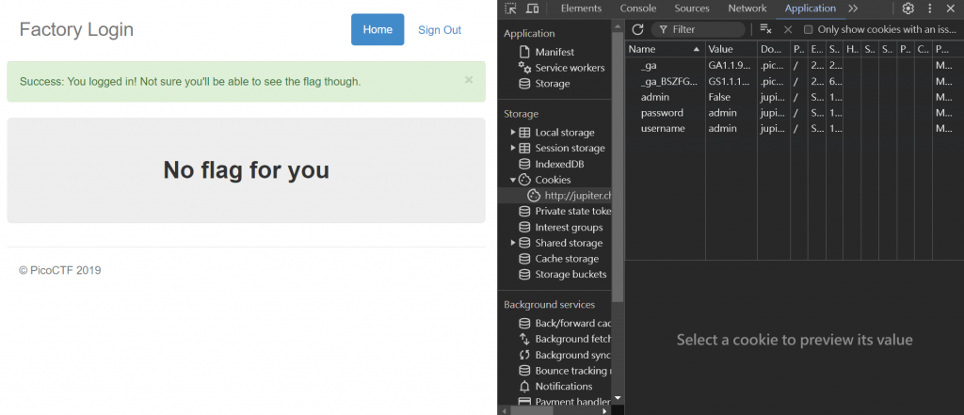The width and height of the screenshot is (964, 415).
Task: Switch to the Elements tab
Action: pyautogui.click(x=581, y=8)
